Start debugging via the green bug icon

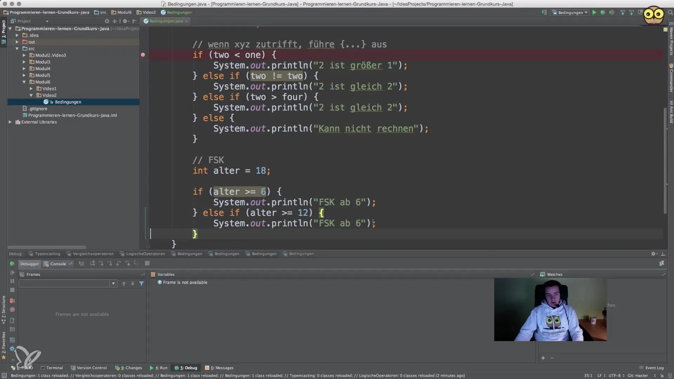point(603,13)
